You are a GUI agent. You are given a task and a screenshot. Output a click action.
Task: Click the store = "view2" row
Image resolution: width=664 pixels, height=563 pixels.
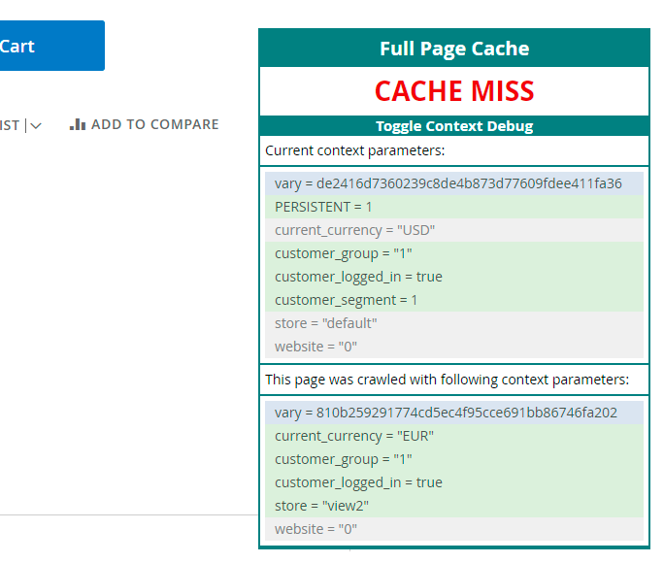click(x=321, y=506)
